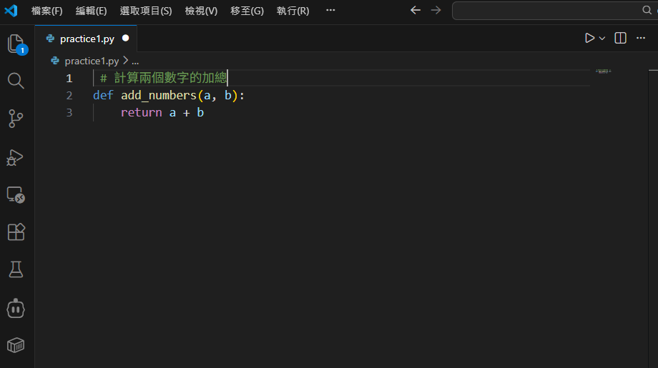
Task: Split the editor to the right
Action: (x=620, y=38)
